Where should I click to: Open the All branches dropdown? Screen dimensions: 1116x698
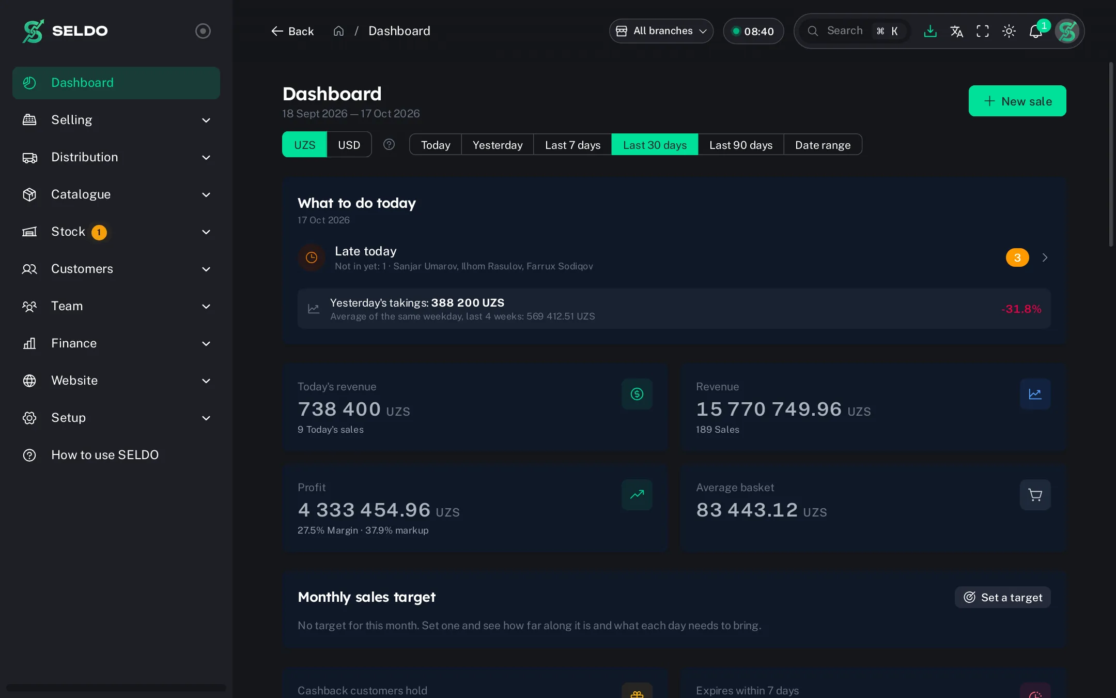[x=661, y=31]
